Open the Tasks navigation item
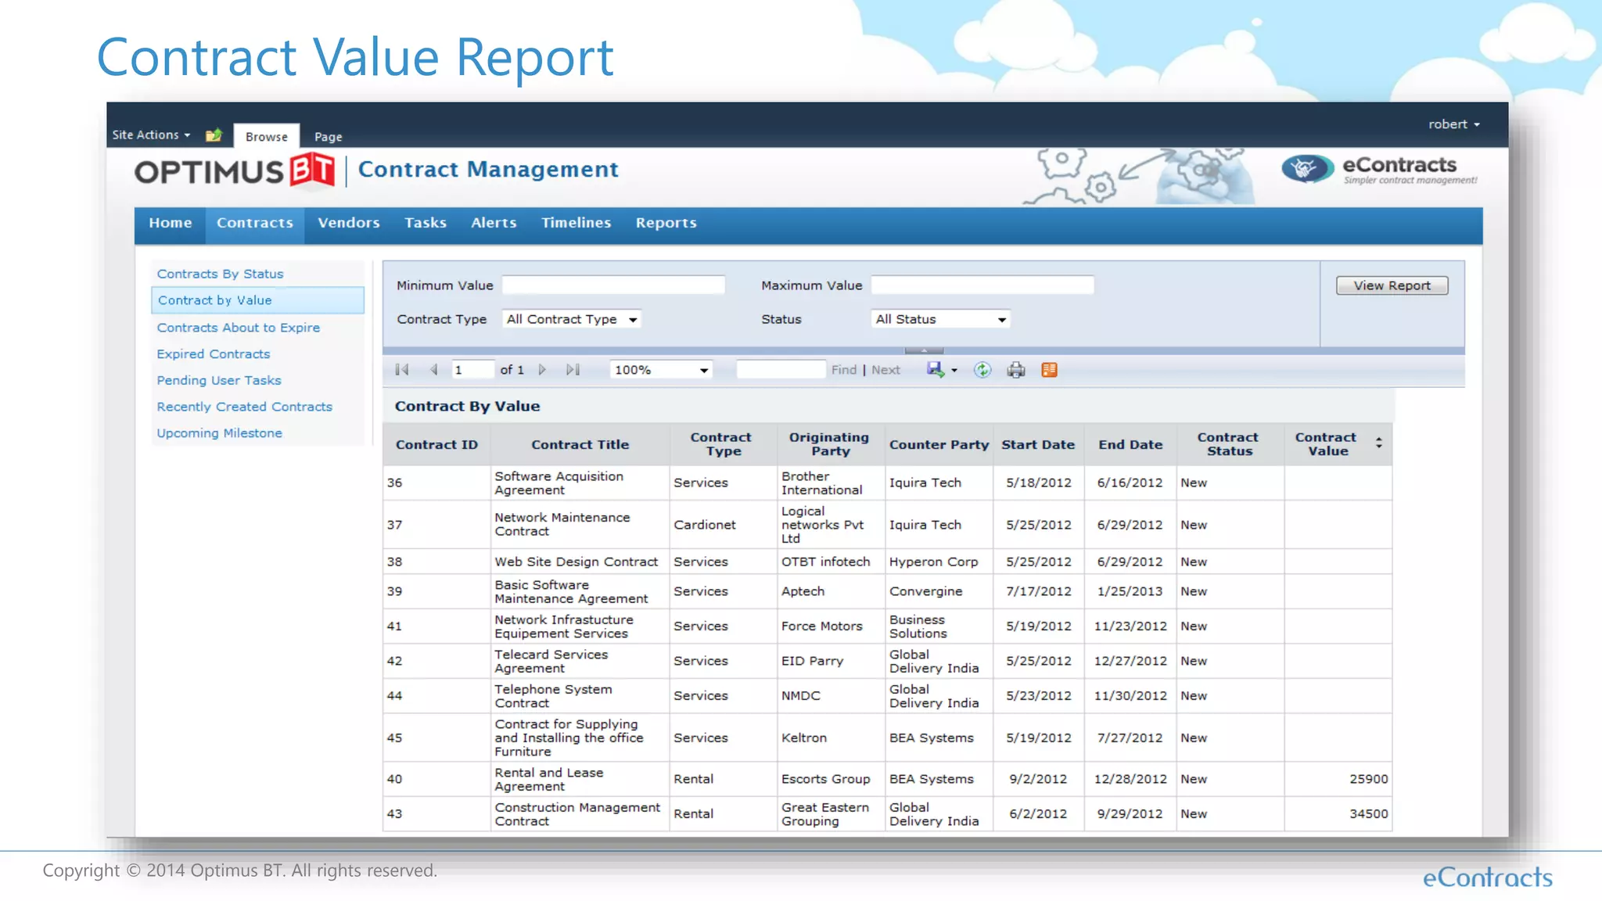 [426, 223]
